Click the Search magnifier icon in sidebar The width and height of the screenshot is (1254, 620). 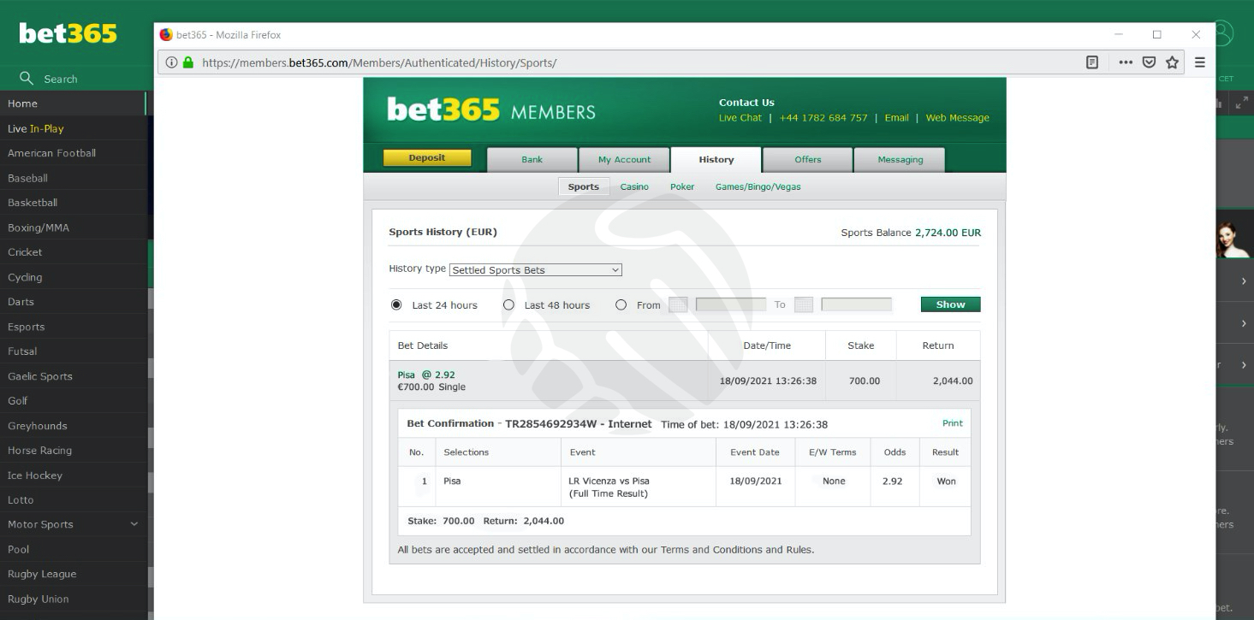coord(27,78)
